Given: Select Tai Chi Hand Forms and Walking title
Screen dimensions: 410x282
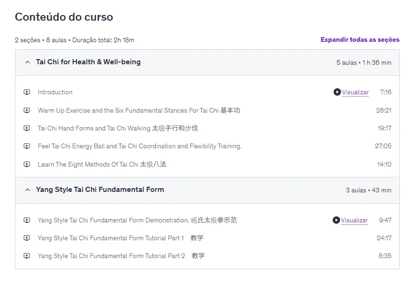Looking at the screenshot, I should coord(118,128).
